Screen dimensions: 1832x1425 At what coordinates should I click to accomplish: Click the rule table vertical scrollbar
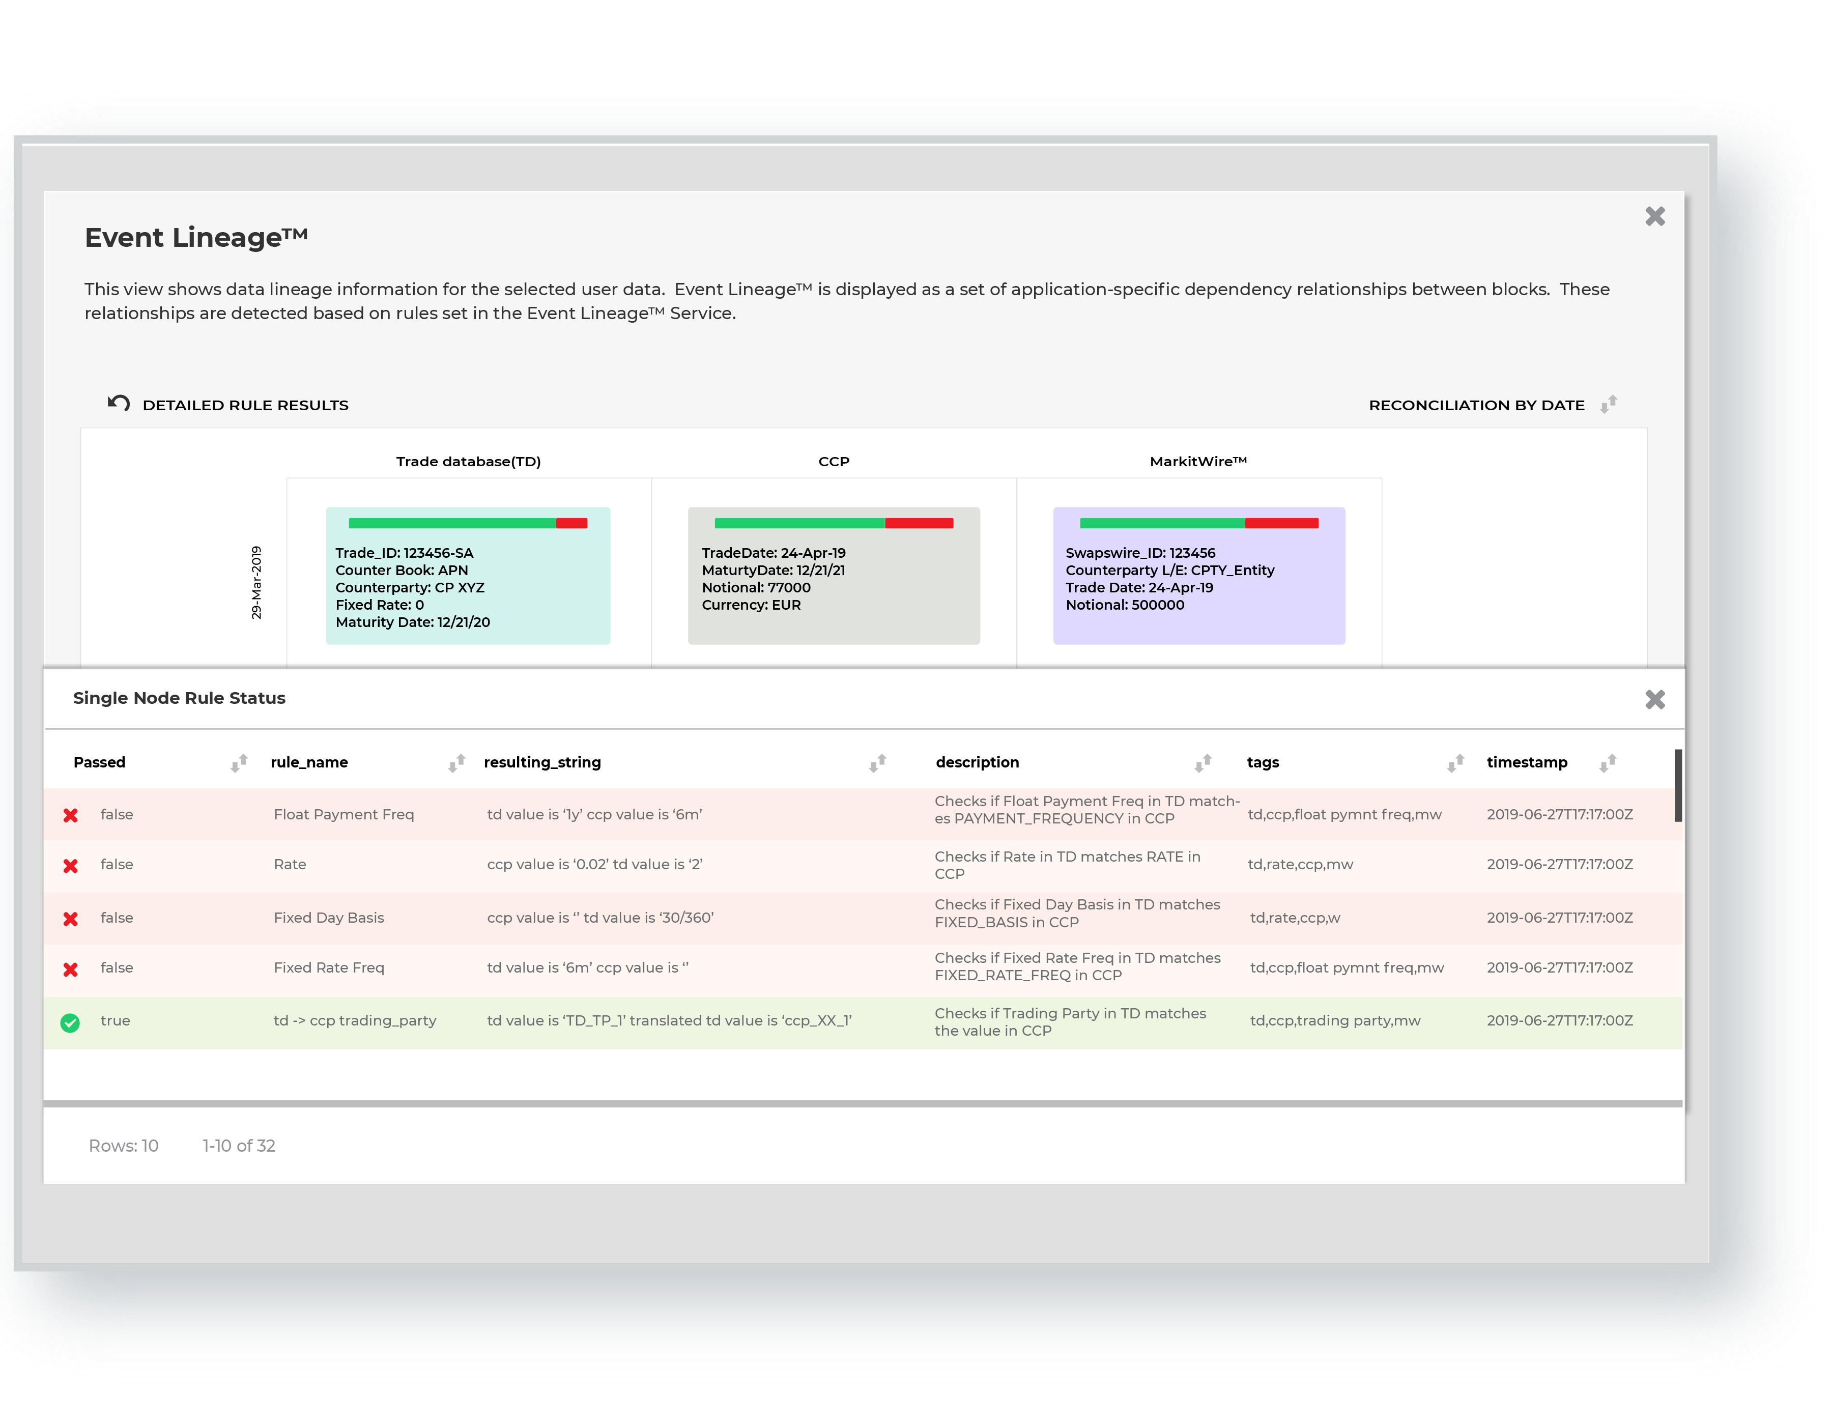tap(1678, 785)
